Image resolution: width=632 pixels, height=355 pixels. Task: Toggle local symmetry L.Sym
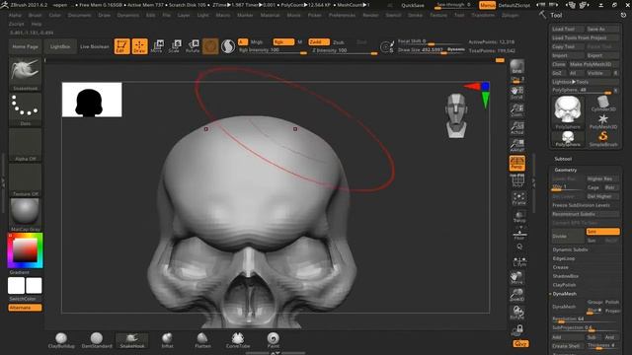[519, 262]
